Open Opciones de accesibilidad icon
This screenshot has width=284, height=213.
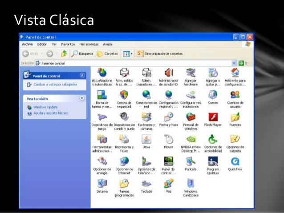tap(213, 139)
